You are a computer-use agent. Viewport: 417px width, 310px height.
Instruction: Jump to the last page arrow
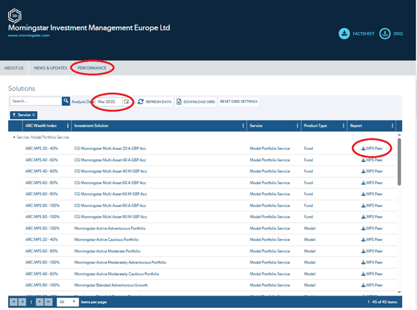[x=48, y=302]
